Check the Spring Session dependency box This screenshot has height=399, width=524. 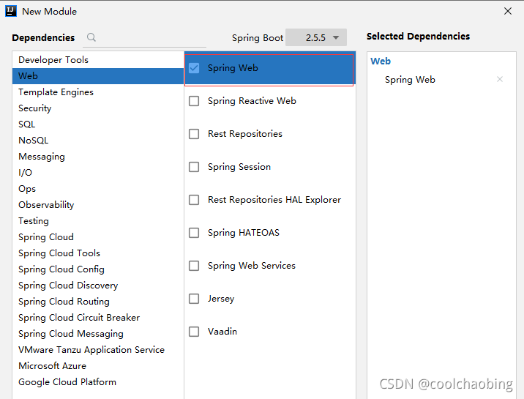click(x=194, y=167)
